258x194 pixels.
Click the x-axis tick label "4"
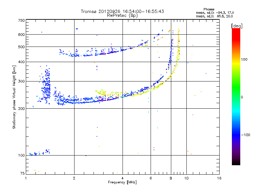click(123, 178)
